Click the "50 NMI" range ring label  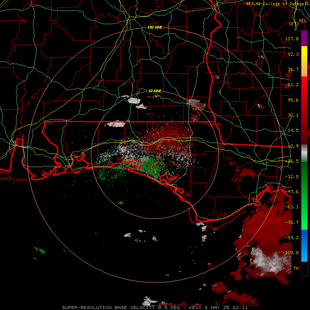coord(155,91)
